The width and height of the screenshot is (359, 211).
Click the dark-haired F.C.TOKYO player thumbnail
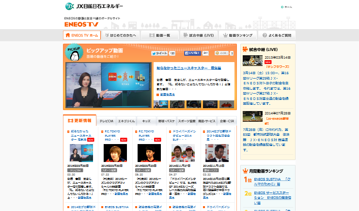(149, 153)
